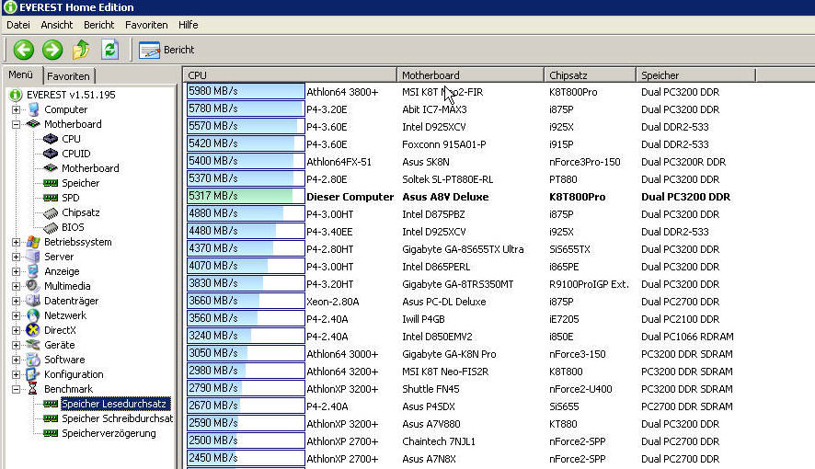The width and height of the screenshot is (815, 469).
Task: Expand the Betriebssystem node
Action: tap(17, 242)
